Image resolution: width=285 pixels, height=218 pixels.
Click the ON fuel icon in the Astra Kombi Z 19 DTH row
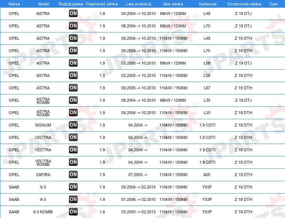tap(73, 112)
